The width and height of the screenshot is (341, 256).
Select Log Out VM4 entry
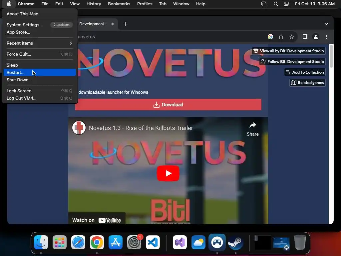(40, 98)
